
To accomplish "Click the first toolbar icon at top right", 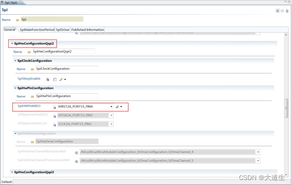I will point(277,11).
